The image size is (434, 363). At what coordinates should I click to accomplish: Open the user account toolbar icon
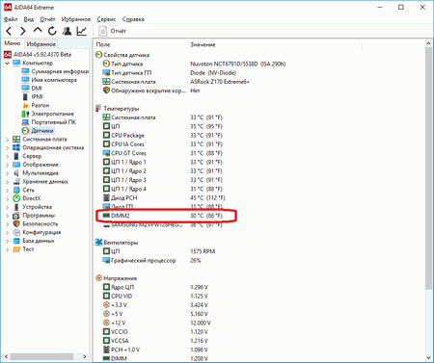point(67,31)
